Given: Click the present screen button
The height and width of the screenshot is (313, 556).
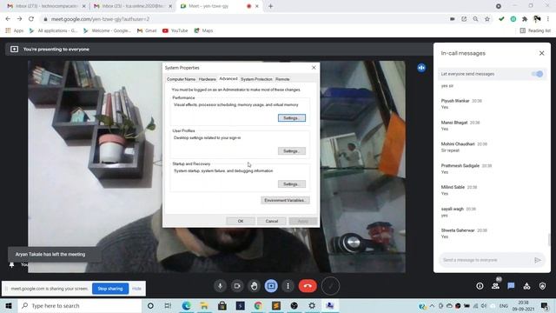Looking at the screenshot, I should [x=271, y=286].
